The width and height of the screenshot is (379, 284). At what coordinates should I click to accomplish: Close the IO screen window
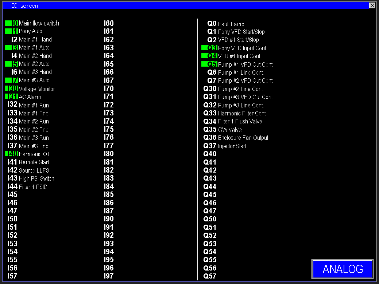[x=372, y=5]
